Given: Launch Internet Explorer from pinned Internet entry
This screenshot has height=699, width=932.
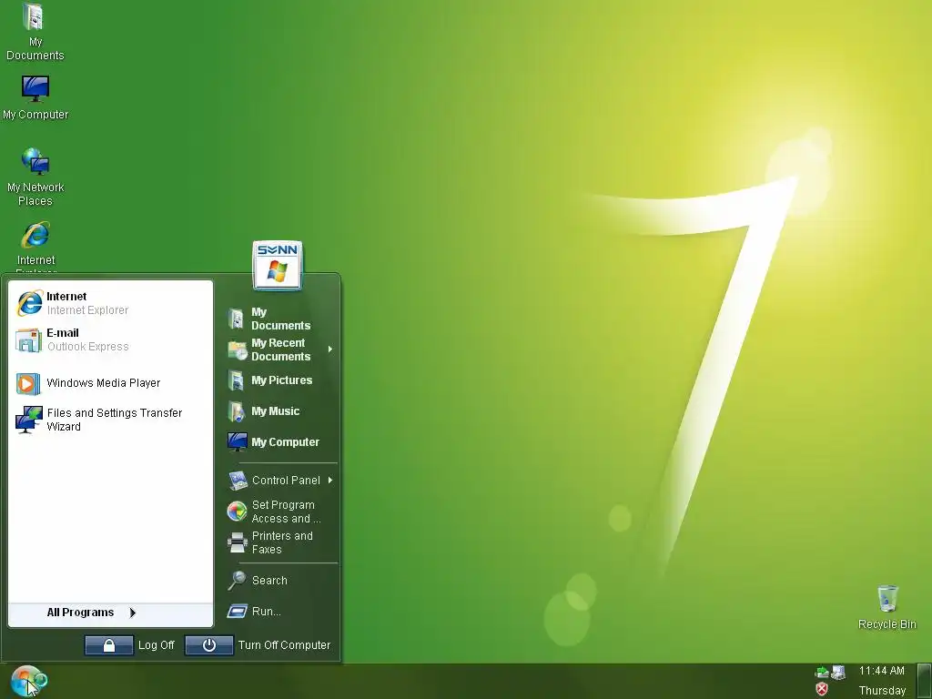Looking at the screenshot, I should coord(110,303).
